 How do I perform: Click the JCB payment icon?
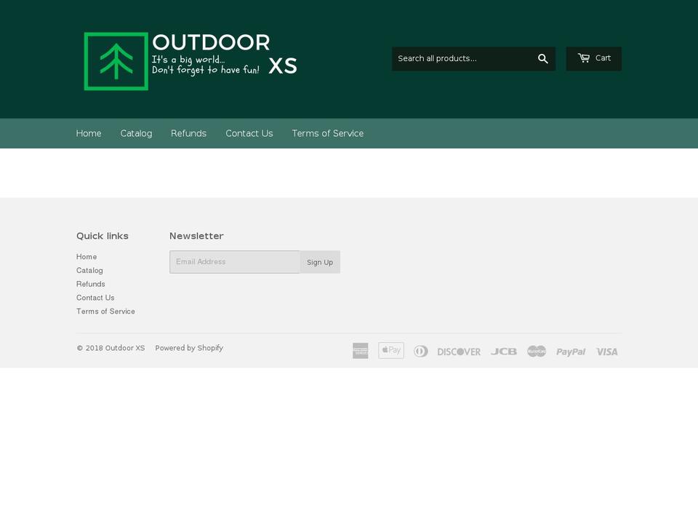pyautogui.click(x=504, y=352)
